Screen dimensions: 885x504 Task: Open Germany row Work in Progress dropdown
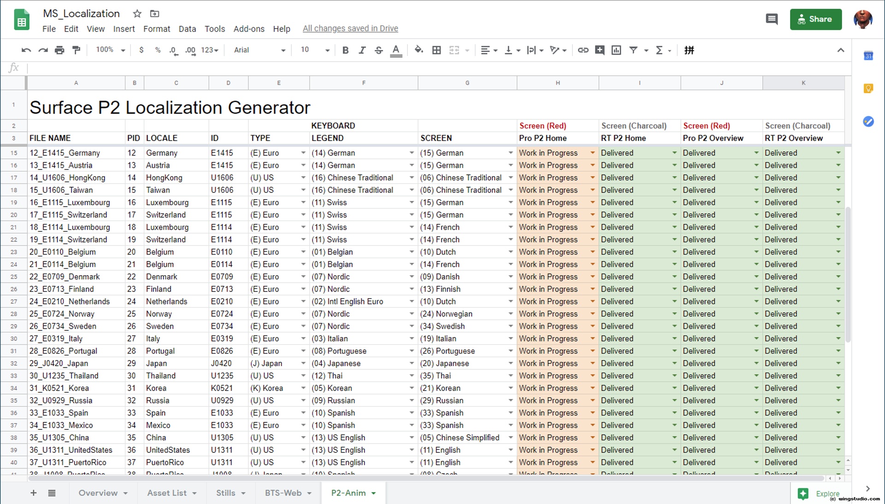click(592, 153)
